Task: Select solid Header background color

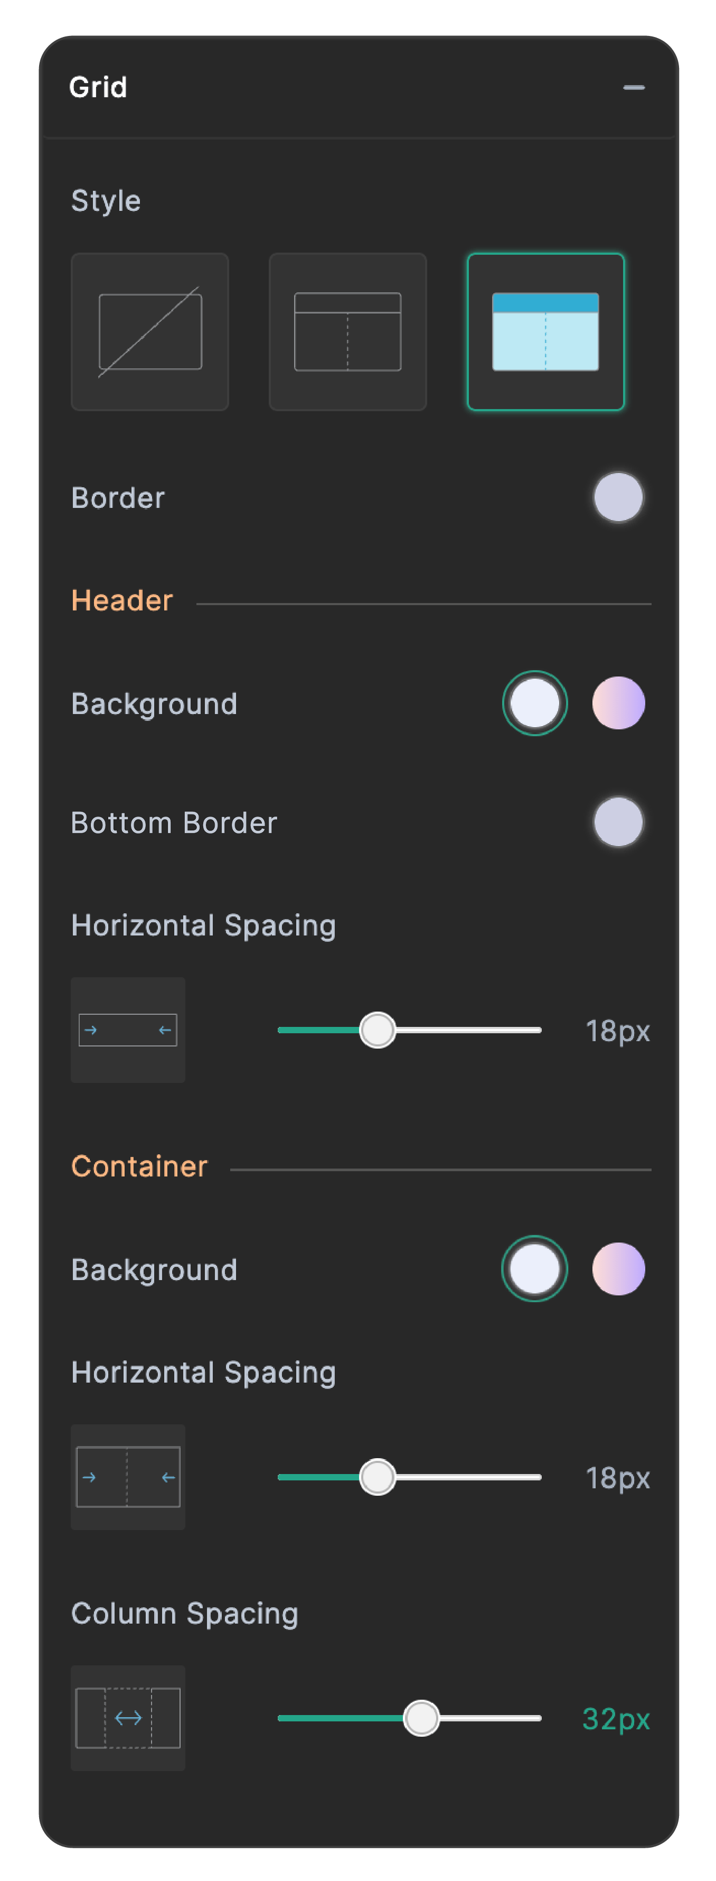Action: click(535, 703)
